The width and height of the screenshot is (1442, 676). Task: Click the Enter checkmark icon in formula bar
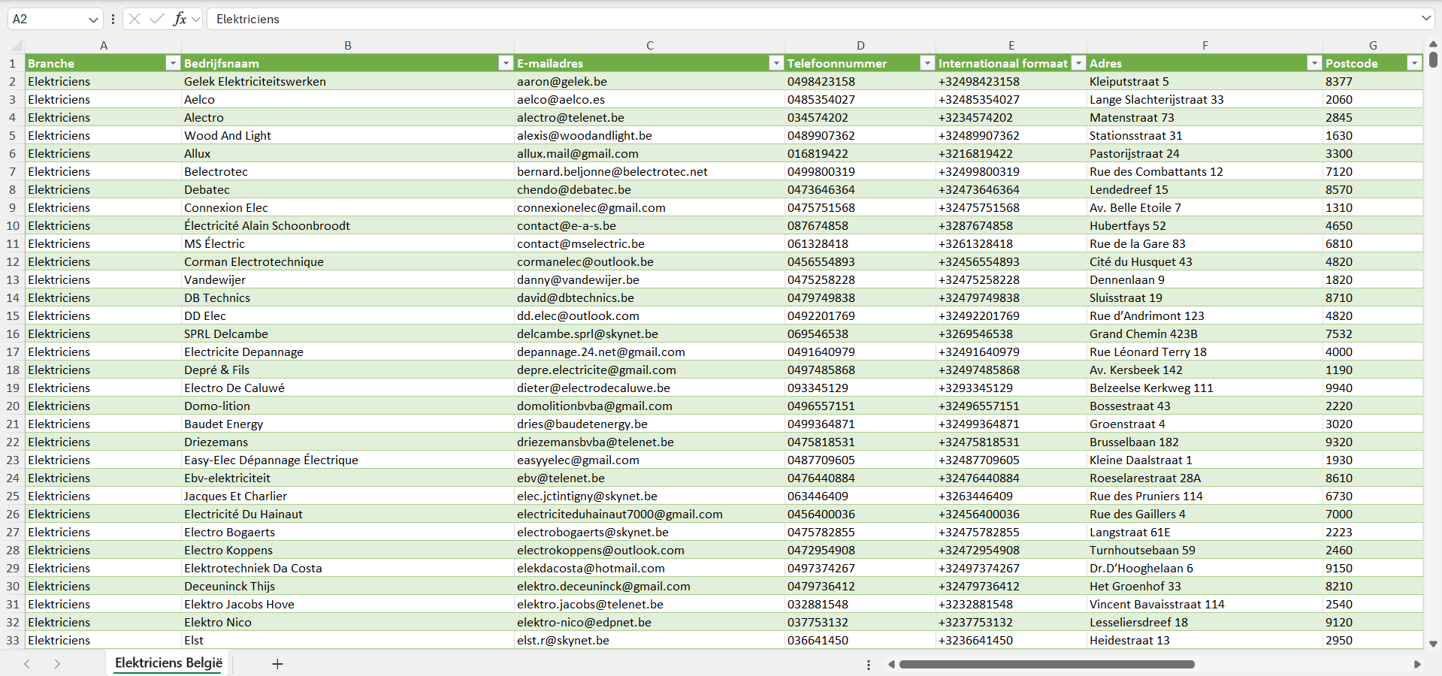click(x=156, y=19)
